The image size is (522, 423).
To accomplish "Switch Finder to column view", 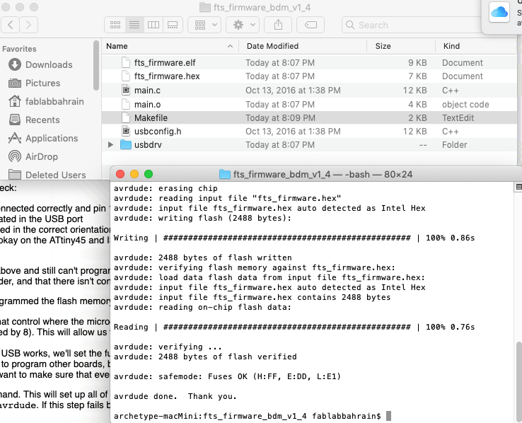I will [x=153, y=25].
